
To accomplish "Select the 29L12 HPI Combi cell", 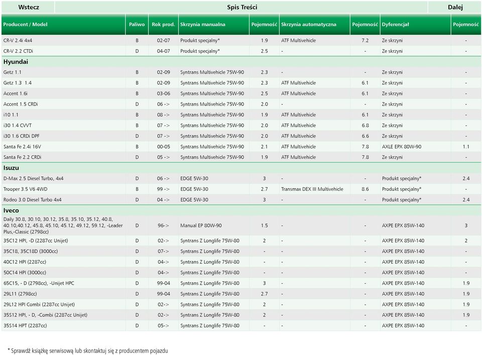I will tap(63, 305).
